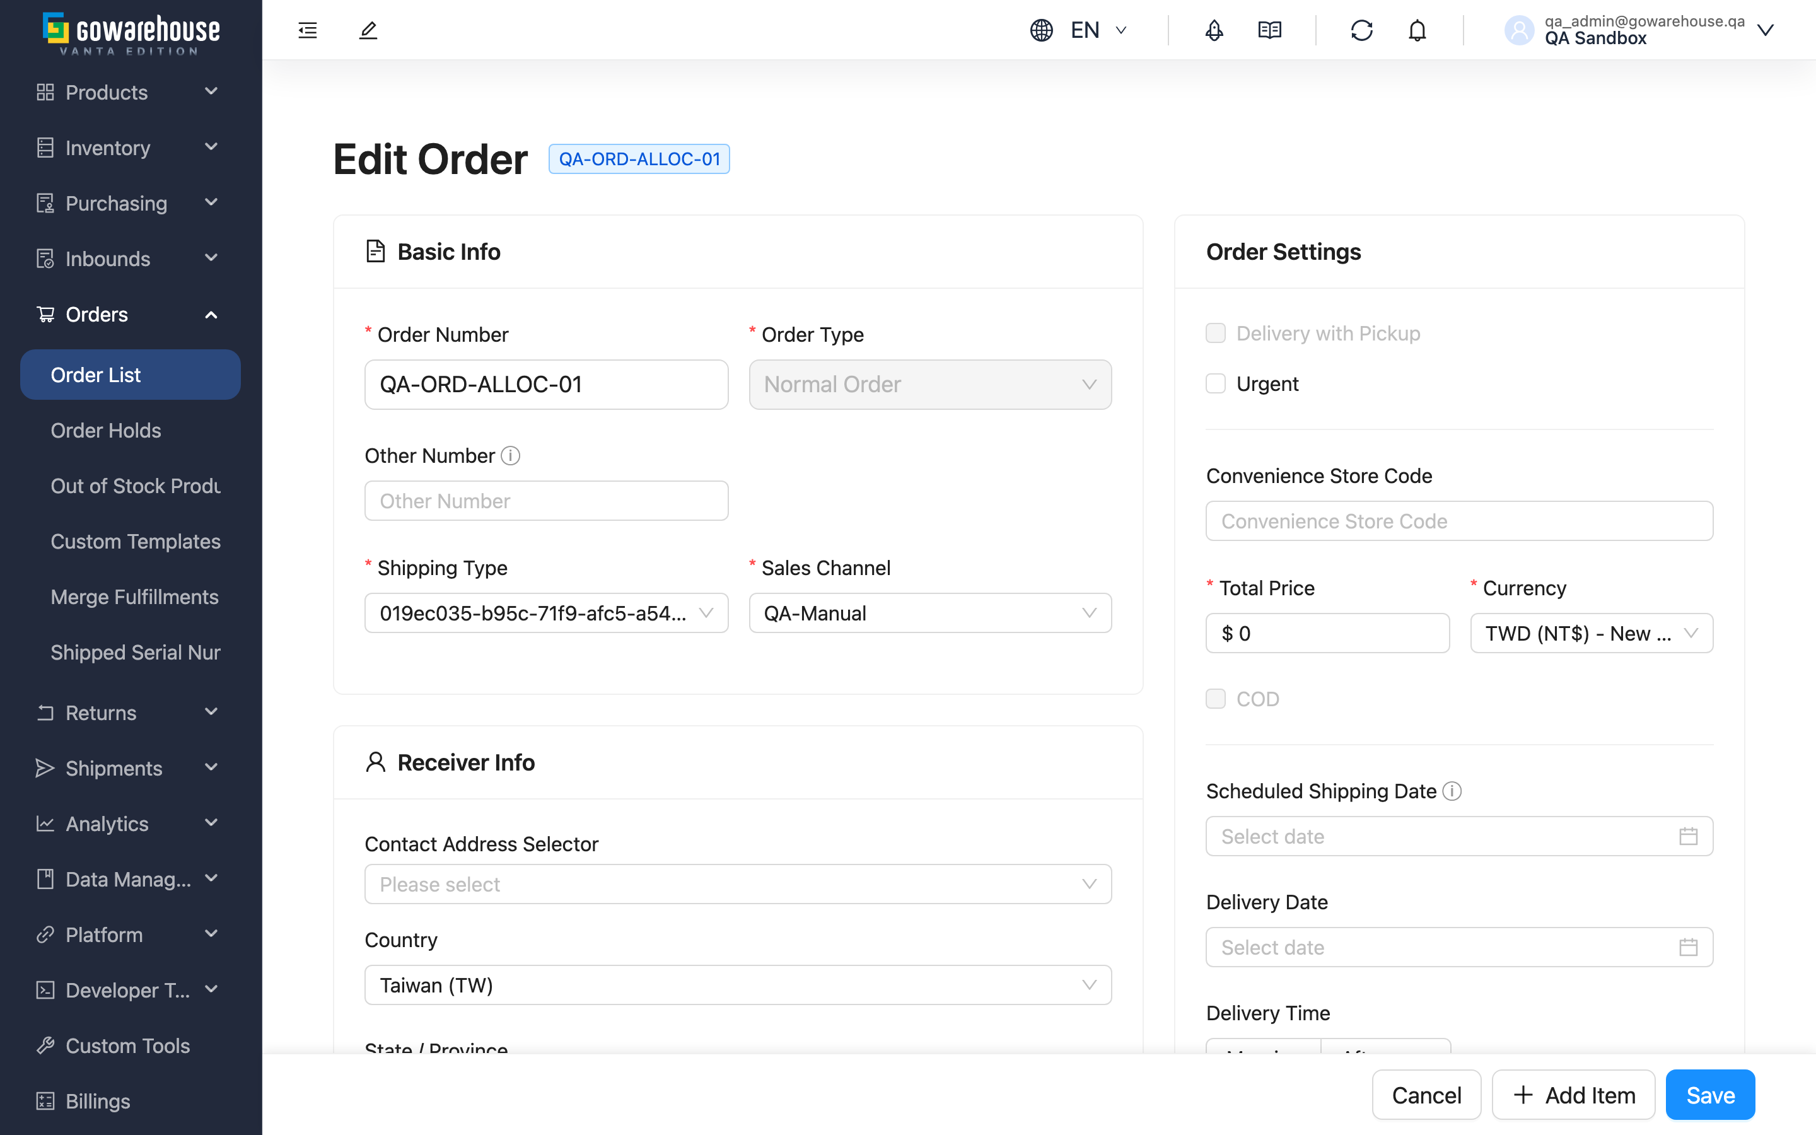Click the QA-ORD-ALLOC-01 order tag
The height and width of the screenshot is (1135, 1816).
tap(639, 159)
